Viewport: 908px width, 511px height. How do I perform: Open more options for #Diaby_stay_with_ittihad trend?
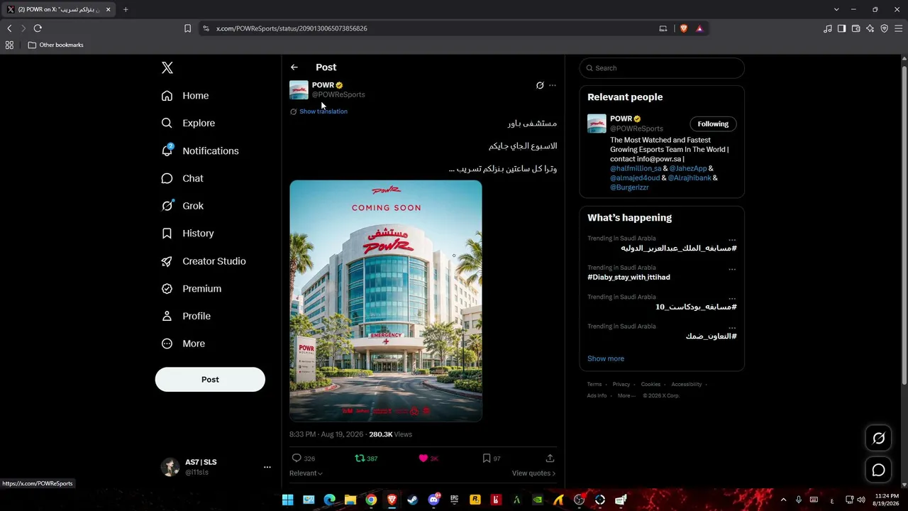pos(732,269)
